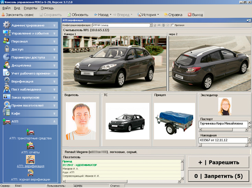Open the АТП: отчёты section icon
Image resolution: width=252 pixels, height=188 pixels.
point(31,146)
